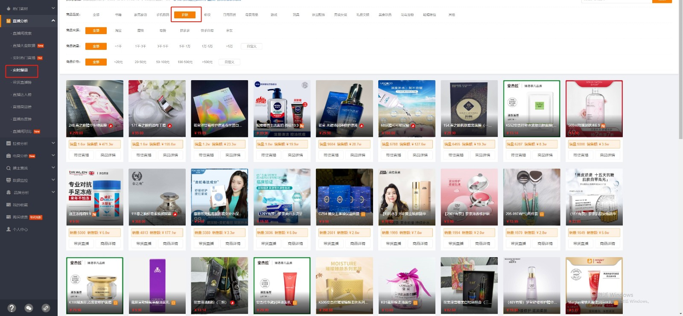This screenshot has height=316, width=683.
Task: Click 自定义 button in price row
Action: [229, 62]
